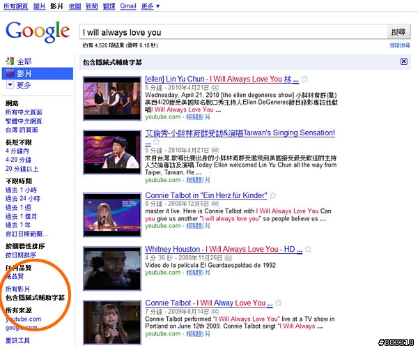Filter duration to 20 分鐘以上
Viewport: 418px width, 348px height.
22,169
